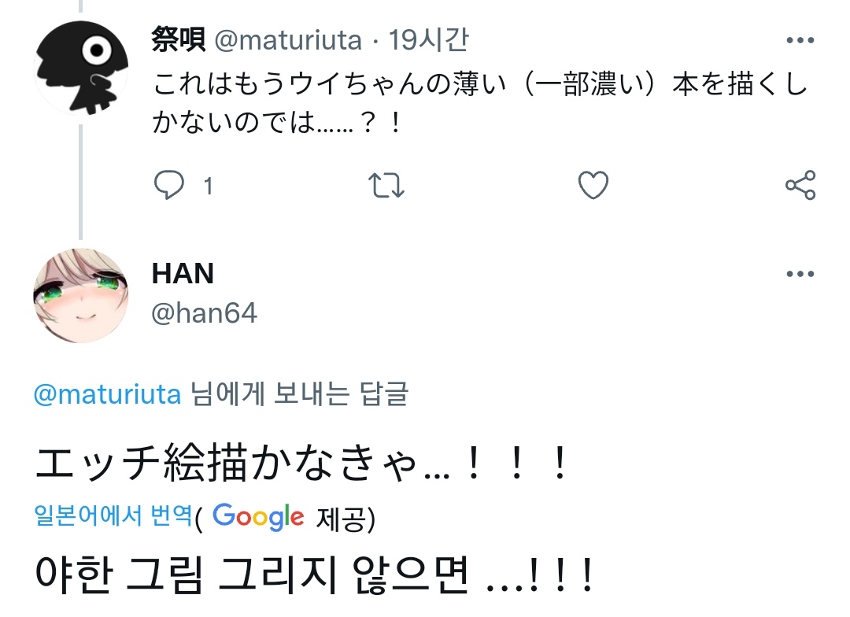
Task: Click the reply speech bubble icon
Action: point(168,185)
